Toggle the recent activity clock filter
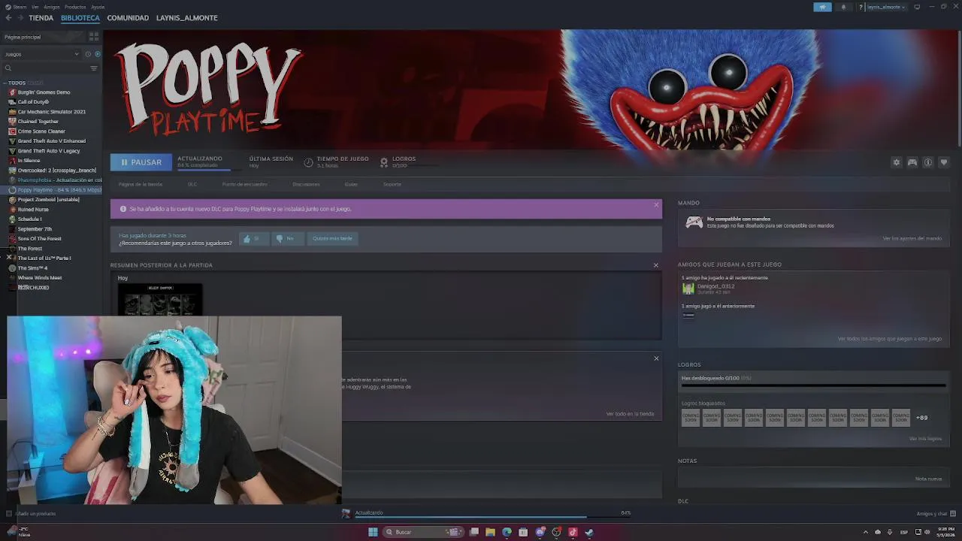 tap(88, 54)
